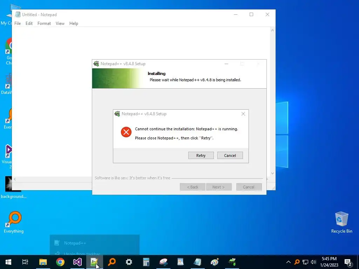Image resolution: width=359 pixels, height=269 pixels.
Task: Click Notepad's horizontal scrollbar left arrow
Action: (x=15, y=179)
